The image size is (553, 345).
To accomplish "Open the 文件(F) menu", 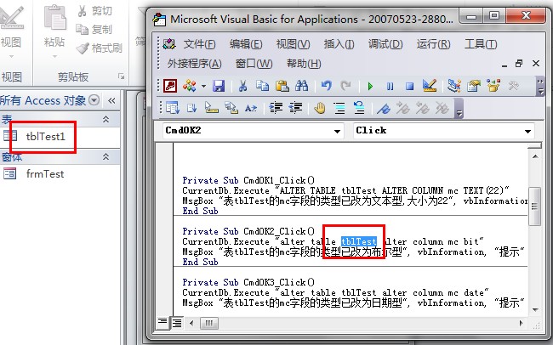I will pyautogui.click(x=199, y=44).
